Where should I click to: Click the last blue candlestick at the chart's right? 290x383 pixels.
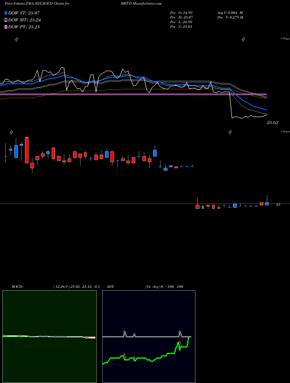coord(267,204)
